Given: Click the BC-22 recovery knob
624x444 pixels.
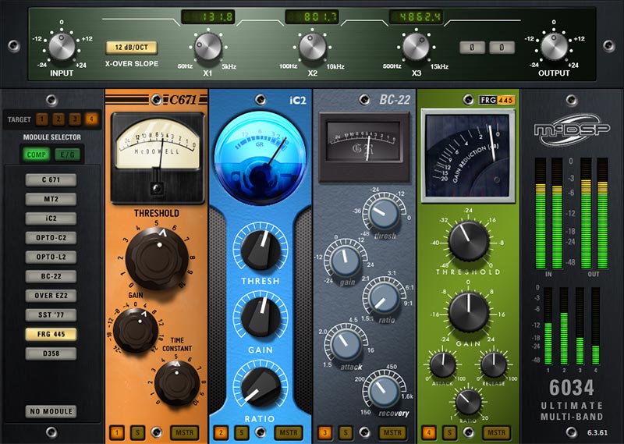Looking at the screenshot, I should click(x=384, y=392).
